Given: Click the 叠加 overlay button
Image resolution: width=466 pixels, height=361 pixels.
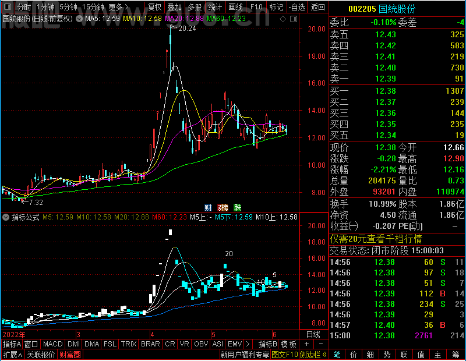Looking at the screenshot, I should [x=174, y=7].
